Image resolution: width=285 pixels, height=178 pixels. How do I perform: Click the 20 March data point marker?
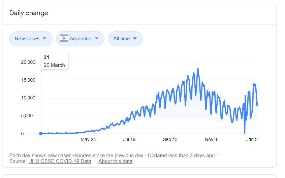pyautogui.click(x=41, y=133)
